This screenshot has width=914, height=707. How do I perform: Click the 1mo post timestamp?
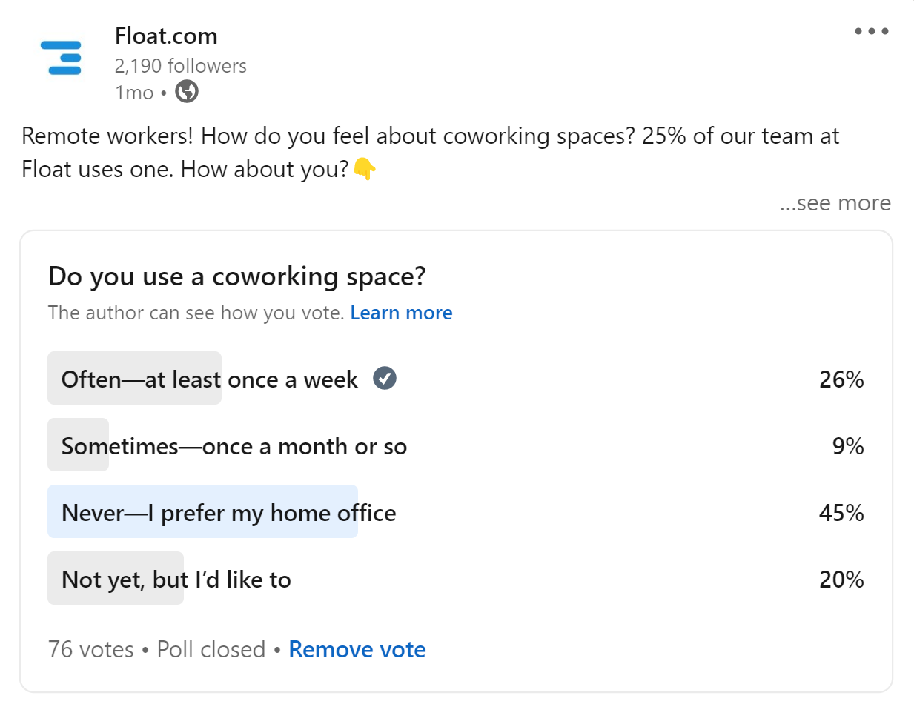(134, 93)
